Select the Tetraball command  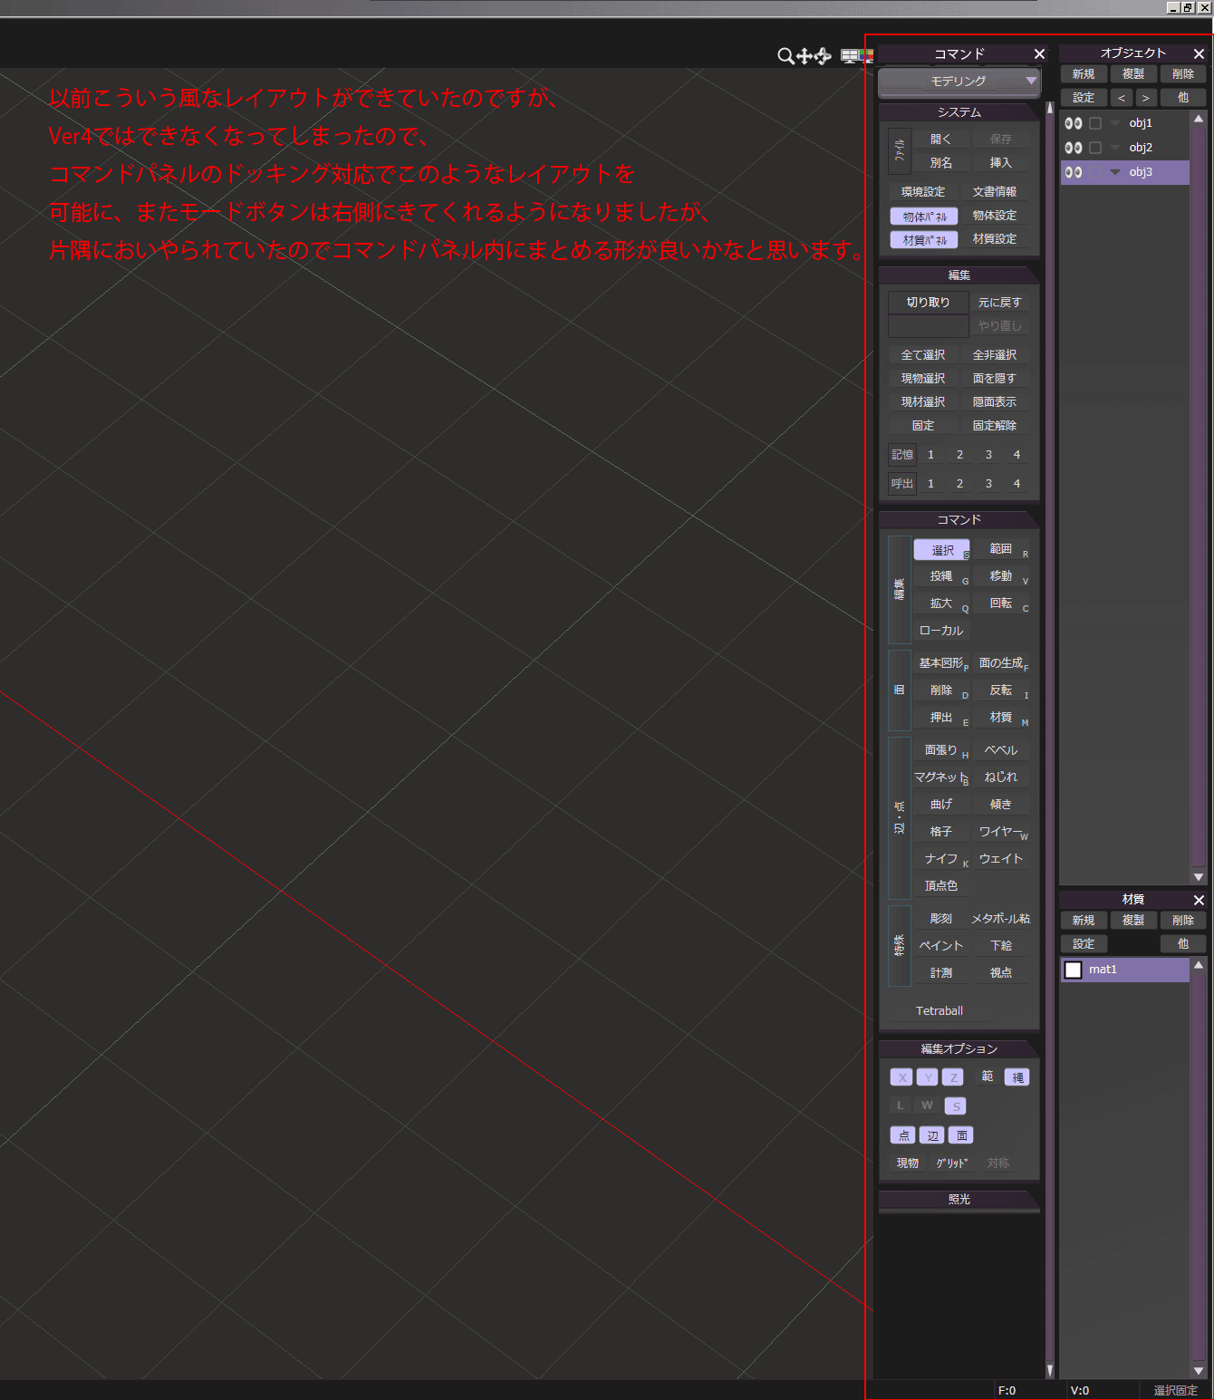(x=939, y=1011)
